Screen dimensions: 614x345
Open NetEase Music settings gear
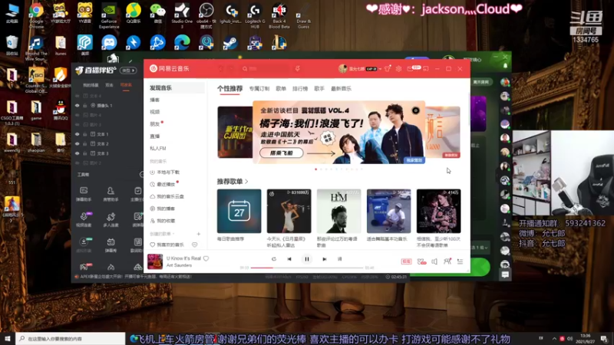pyautogui.click(x=398, y=69)
